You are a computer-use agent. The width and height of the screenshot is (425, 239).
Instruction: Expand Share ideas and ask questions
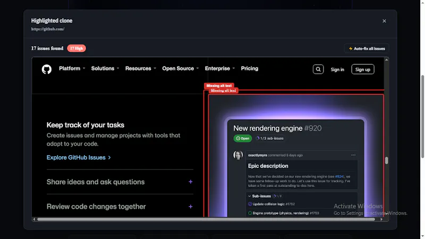pos(120,182)
